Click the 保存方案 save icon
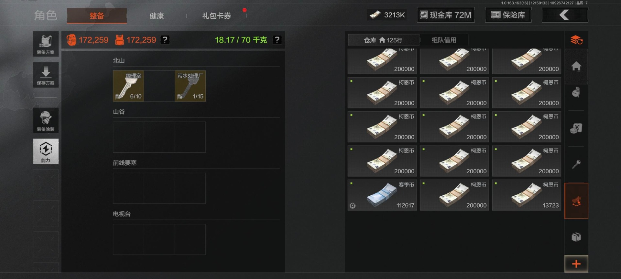 46,75
